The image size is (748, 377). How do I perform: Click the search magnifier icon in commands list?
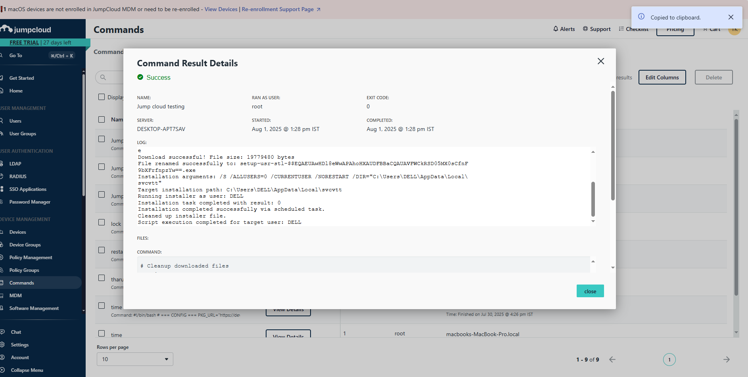[x=103, y=77]
